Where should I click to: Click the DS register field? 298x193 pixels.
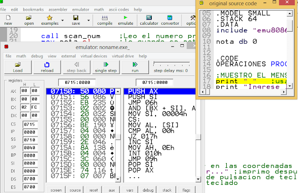pyautogui.click(x=29, y=179)
